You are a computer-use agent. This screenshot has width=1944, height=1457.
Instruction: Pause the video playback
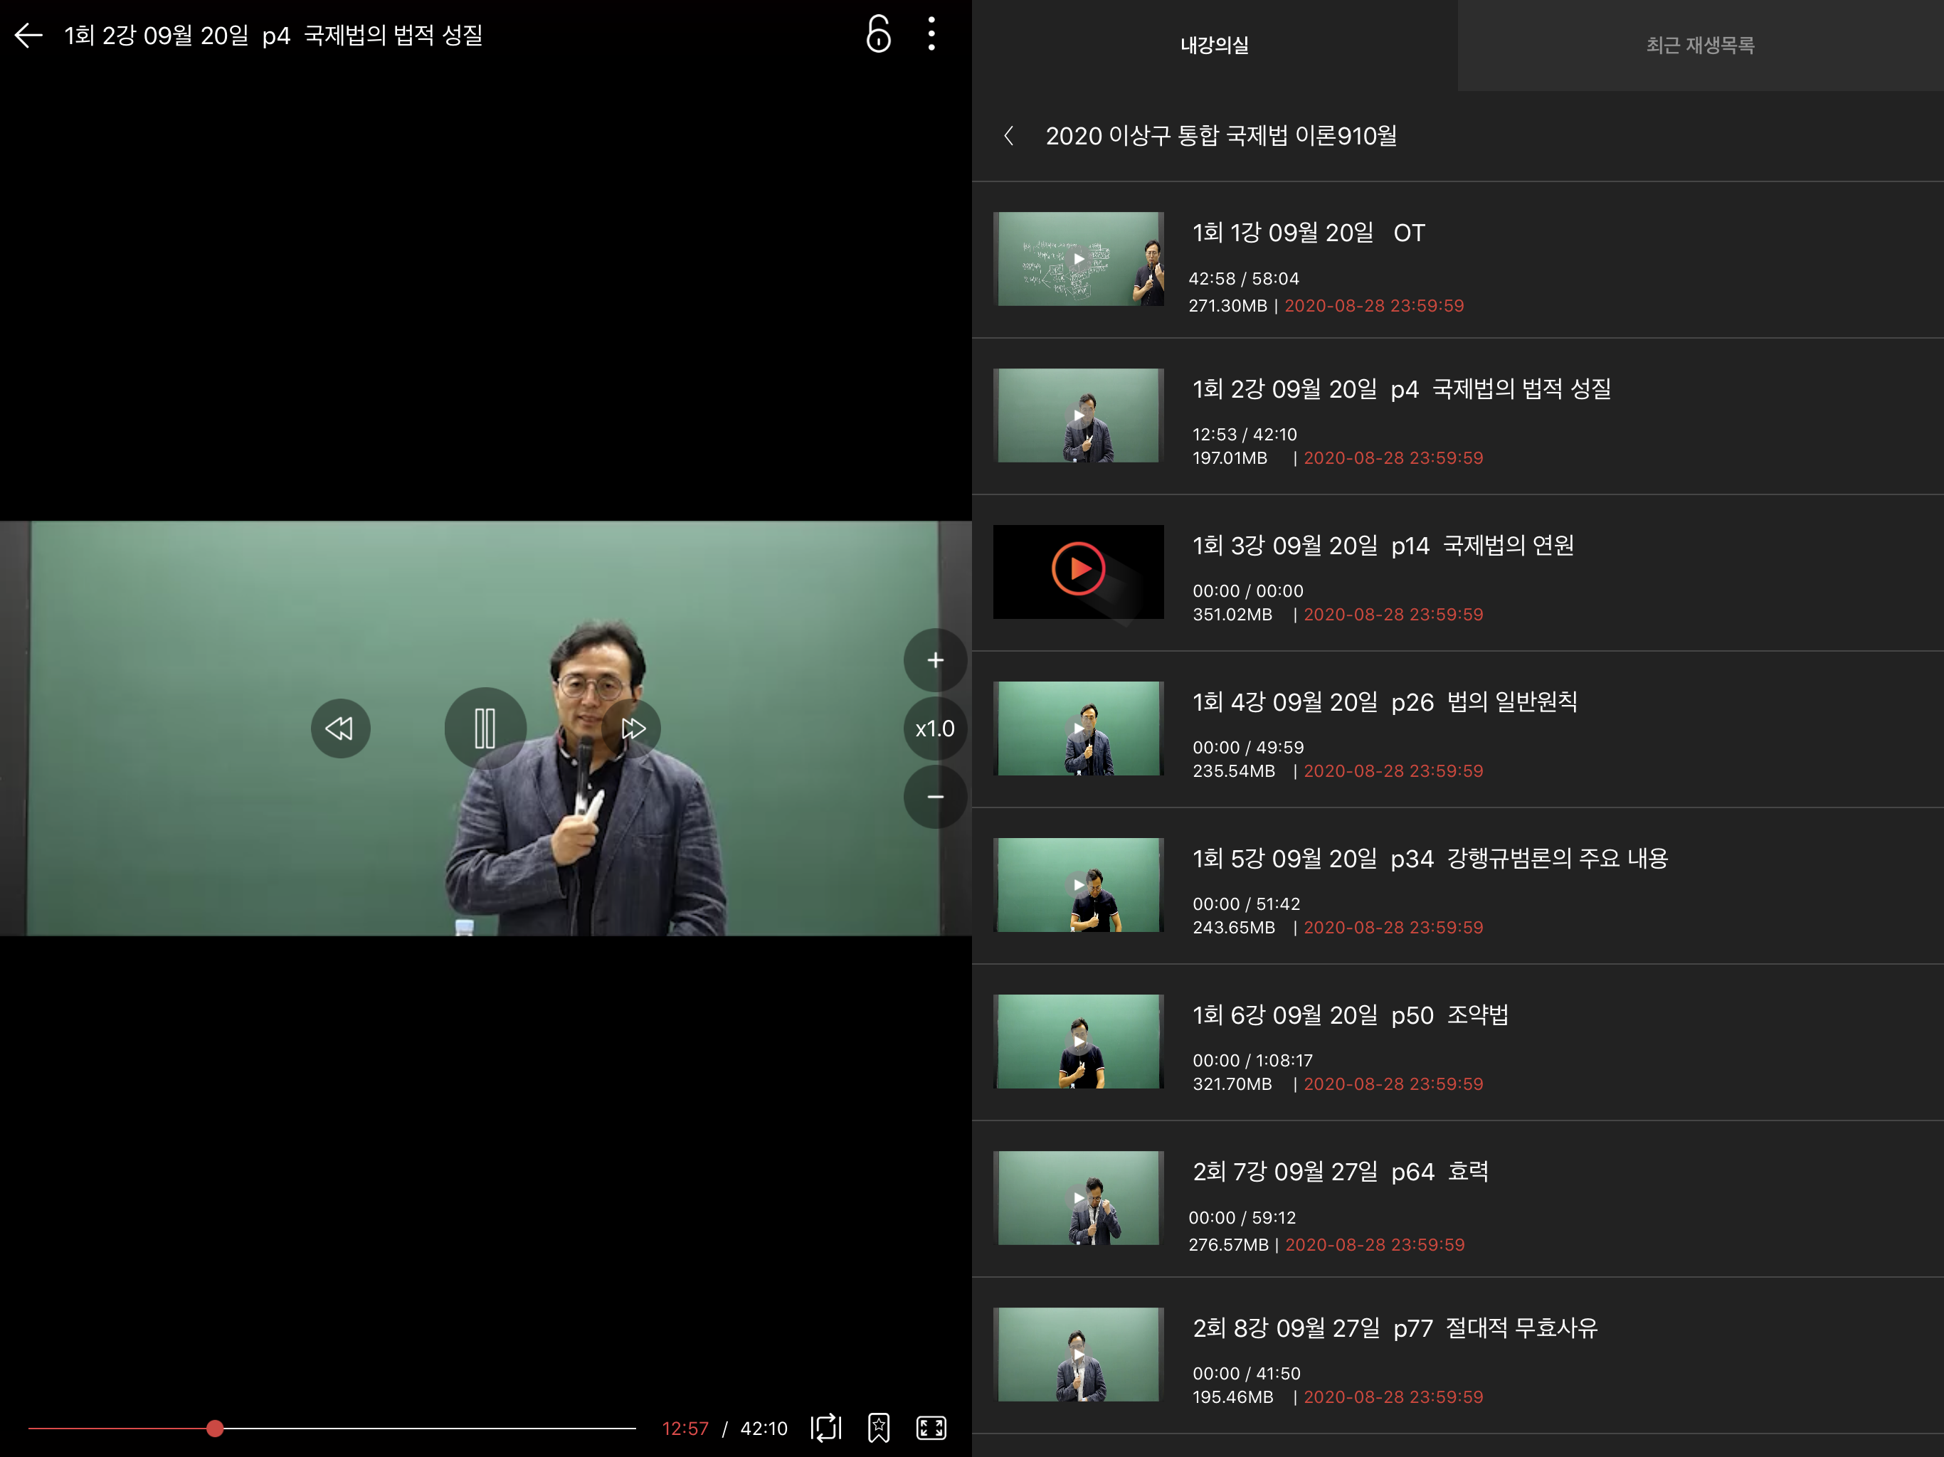pyautogui.click(x=485, y=728)
